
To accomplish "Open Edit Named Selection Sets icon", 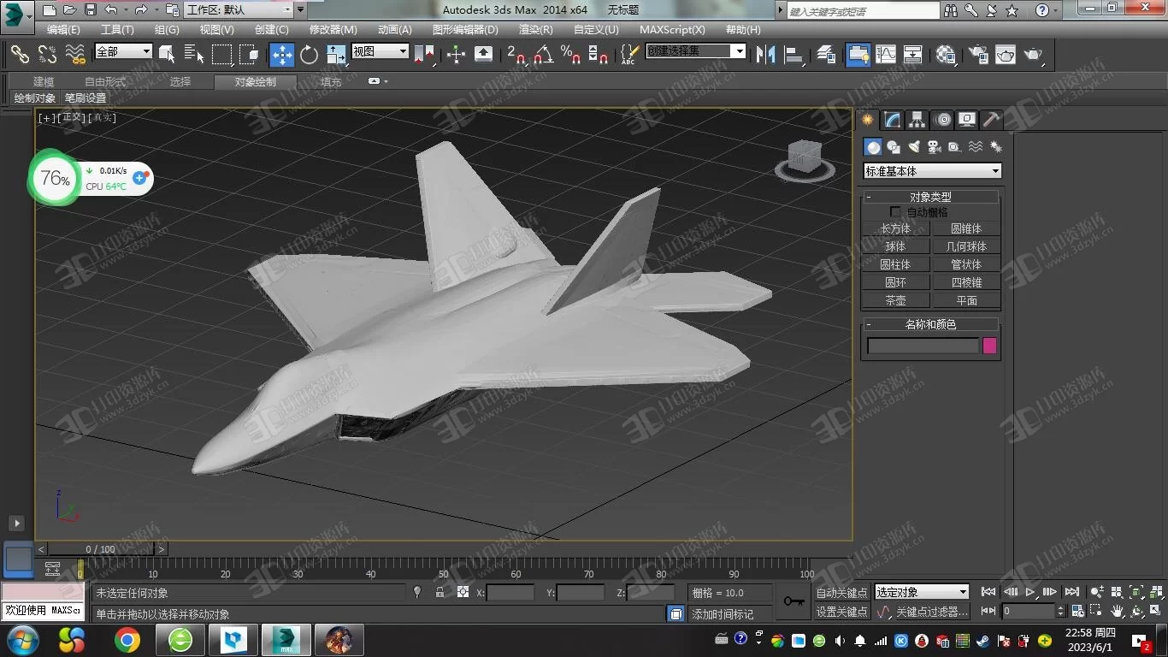I will coord(629,55).
